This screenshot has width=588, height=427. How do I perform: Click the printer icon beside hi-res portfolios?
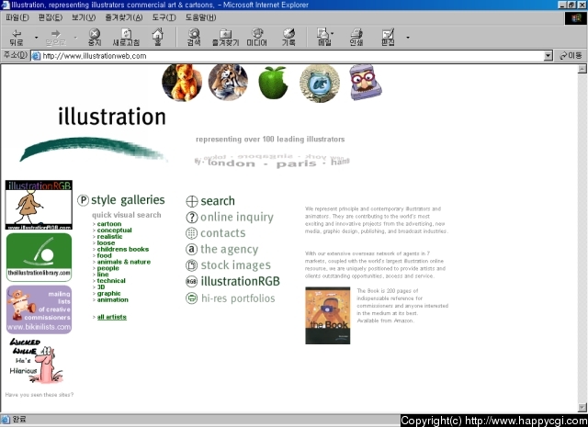[x=192, y=298]
